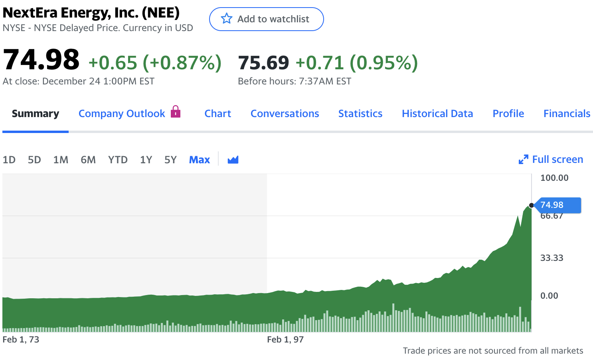Open the Company Outlook tab
This screenshot has height=360, width=593.
(x=122, y=114)
